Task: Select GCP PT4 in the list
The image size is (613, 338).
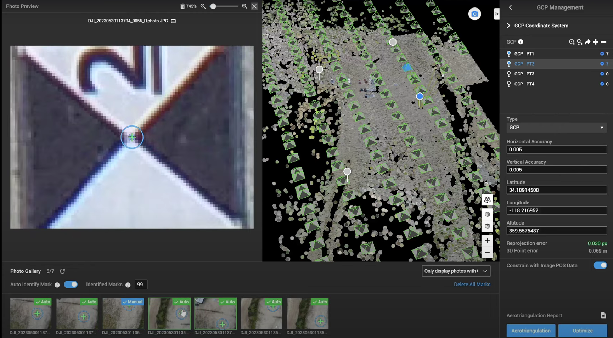Action: 524,84
